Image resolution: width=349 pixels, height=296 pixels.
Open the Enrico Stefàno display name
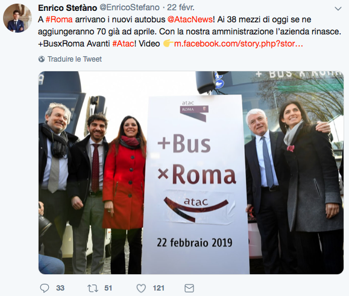(x=68, y=8)
